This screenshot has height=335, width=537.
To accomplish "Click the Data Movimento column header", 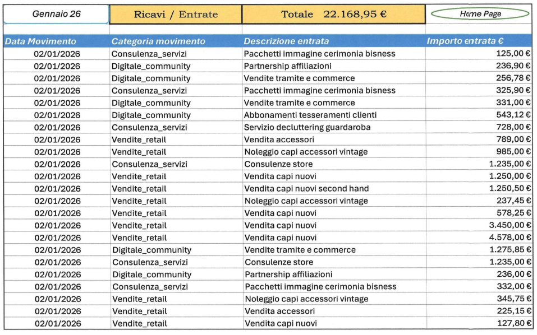I will (40, 41).
